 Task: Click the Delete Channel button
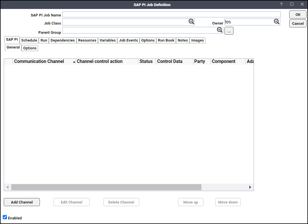(121, 202)
